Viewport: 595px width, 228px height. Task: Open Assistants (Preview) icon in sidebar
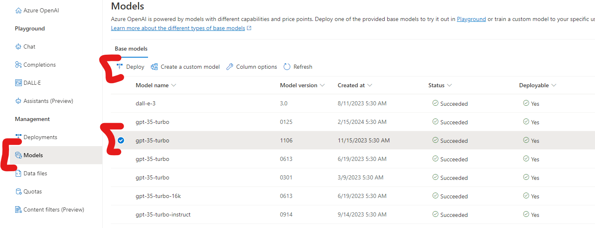click(x=18, y=101)
